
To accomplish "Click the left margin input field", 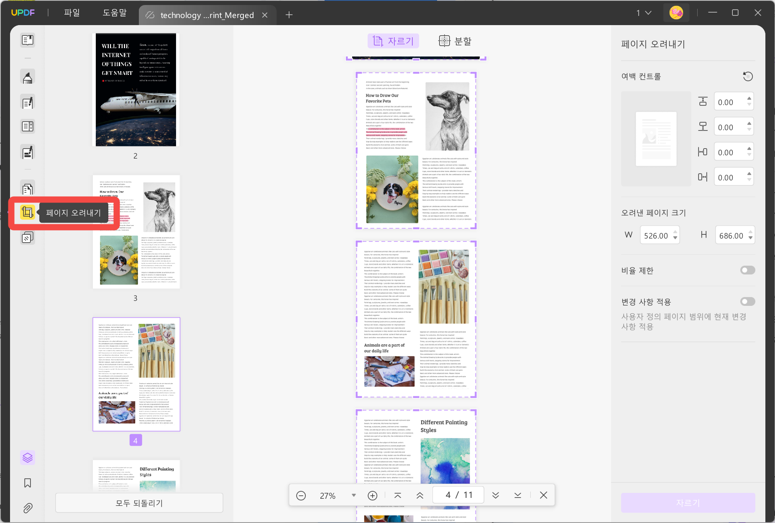I will point(734,152).
